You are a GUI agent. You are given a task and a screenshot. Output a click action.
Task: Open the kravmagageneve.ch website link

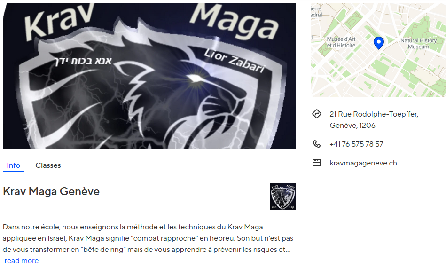363,163
